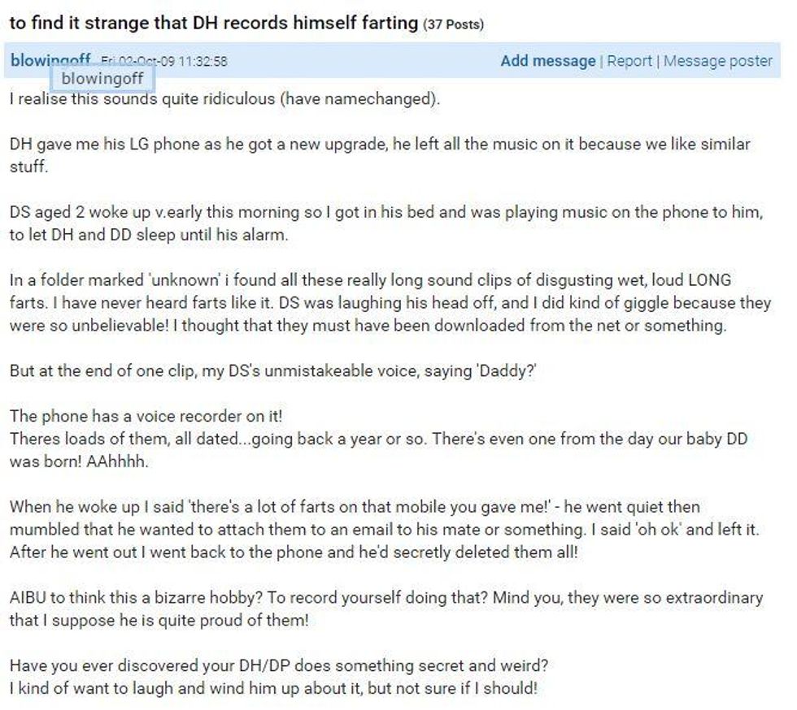This screenshot has width=797, height=710.
Task: Click the thread title about DH recording himself
Action: click(213, 23)
